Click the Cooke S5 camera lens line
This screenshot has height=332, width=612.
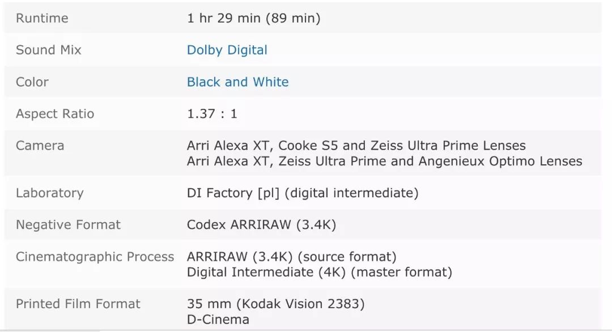tap(356, 146)
